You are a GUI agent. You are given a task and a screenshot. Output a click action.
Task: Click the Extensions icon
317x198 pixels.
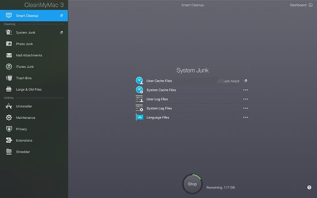coord(9,140)
